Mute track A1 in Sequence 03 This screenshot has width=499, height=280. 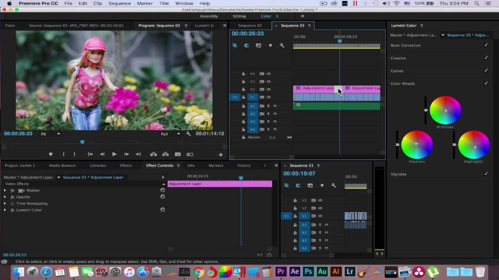click(275, 106)
